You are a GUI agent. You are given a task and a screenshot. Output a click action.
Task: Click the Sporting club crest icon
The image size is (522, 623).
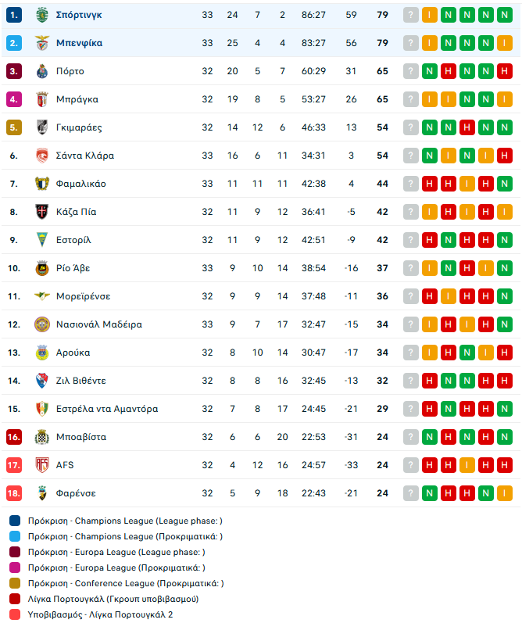tap(41, 15)
